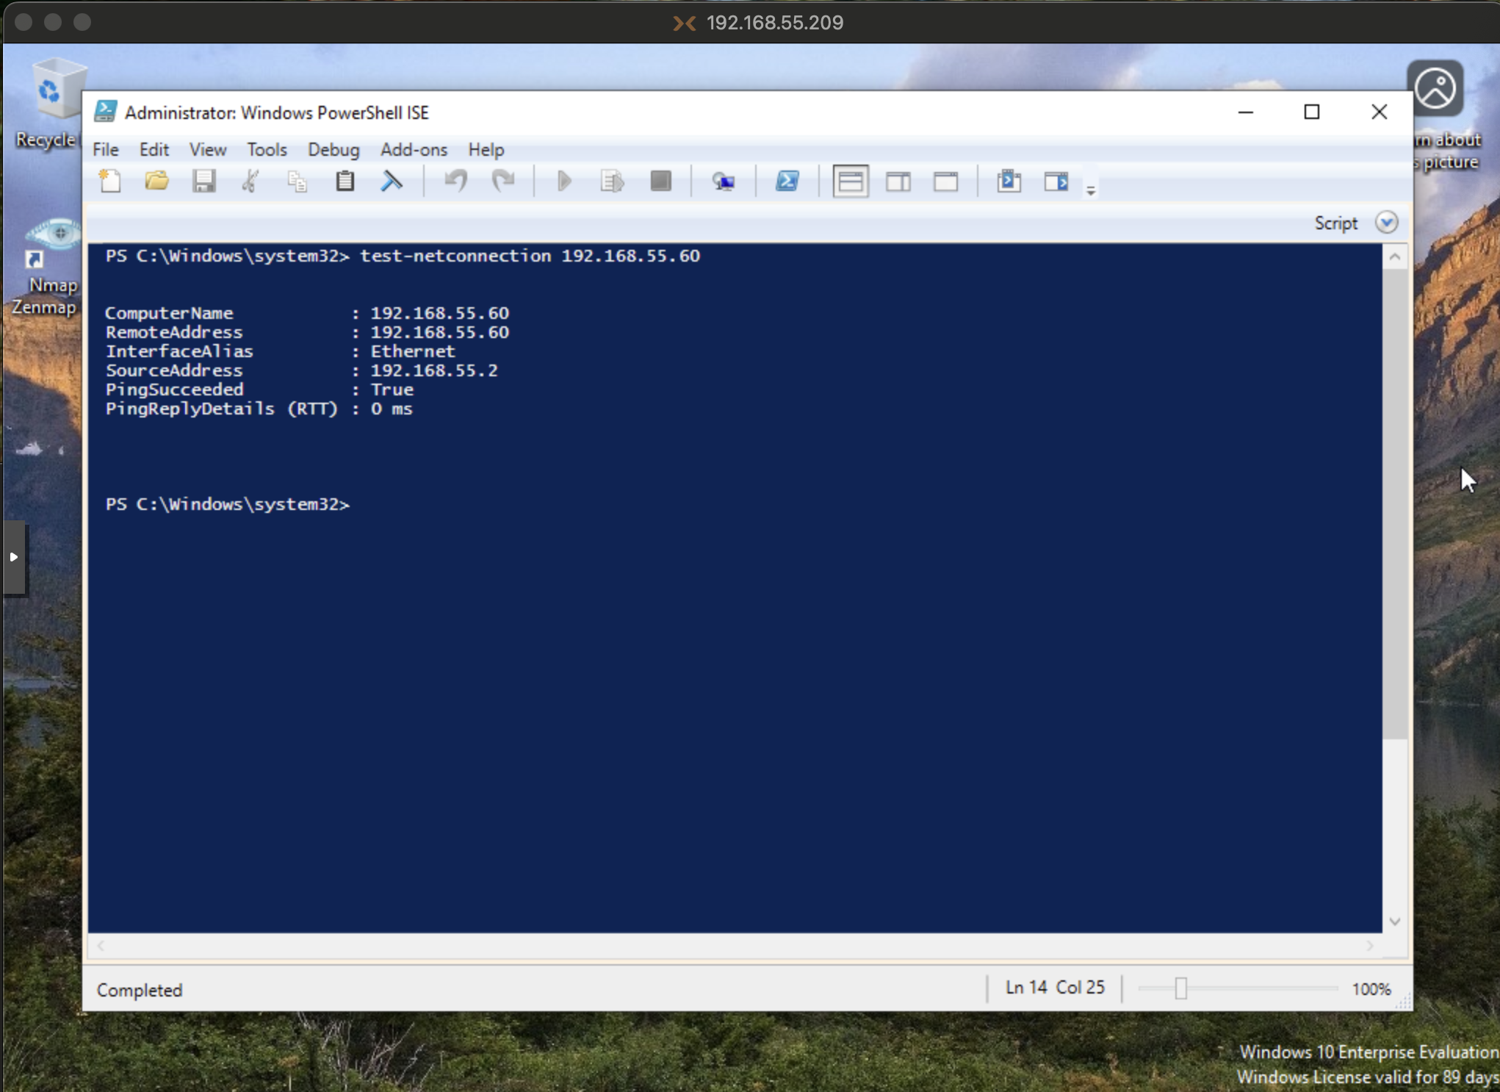Expand the Script pane chevron button

(x=1386, y=223)
